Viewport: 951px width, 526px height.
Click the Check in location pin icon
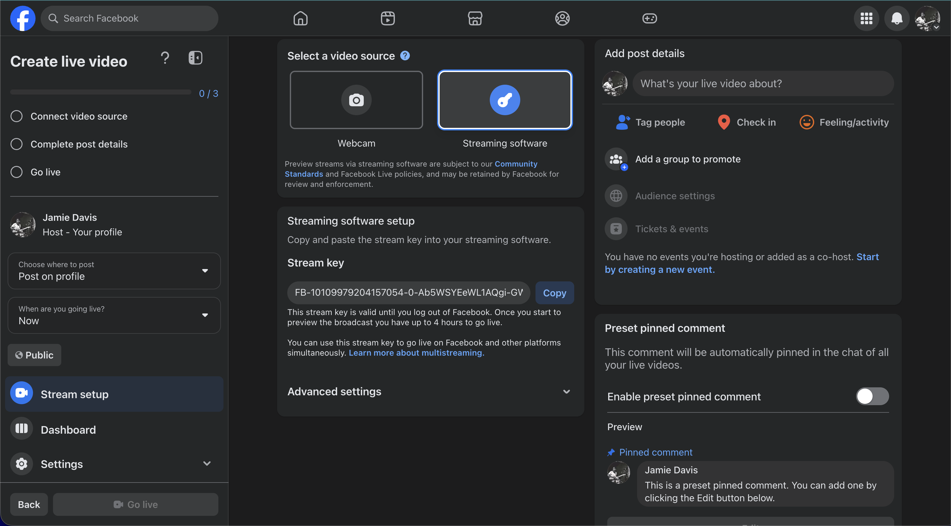pyautogui.click(x=724, y=122)
